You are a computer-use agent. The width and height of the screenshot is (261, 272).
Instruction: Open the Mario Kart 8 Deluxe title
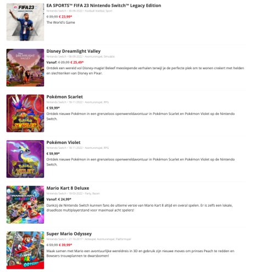(68, 188)
